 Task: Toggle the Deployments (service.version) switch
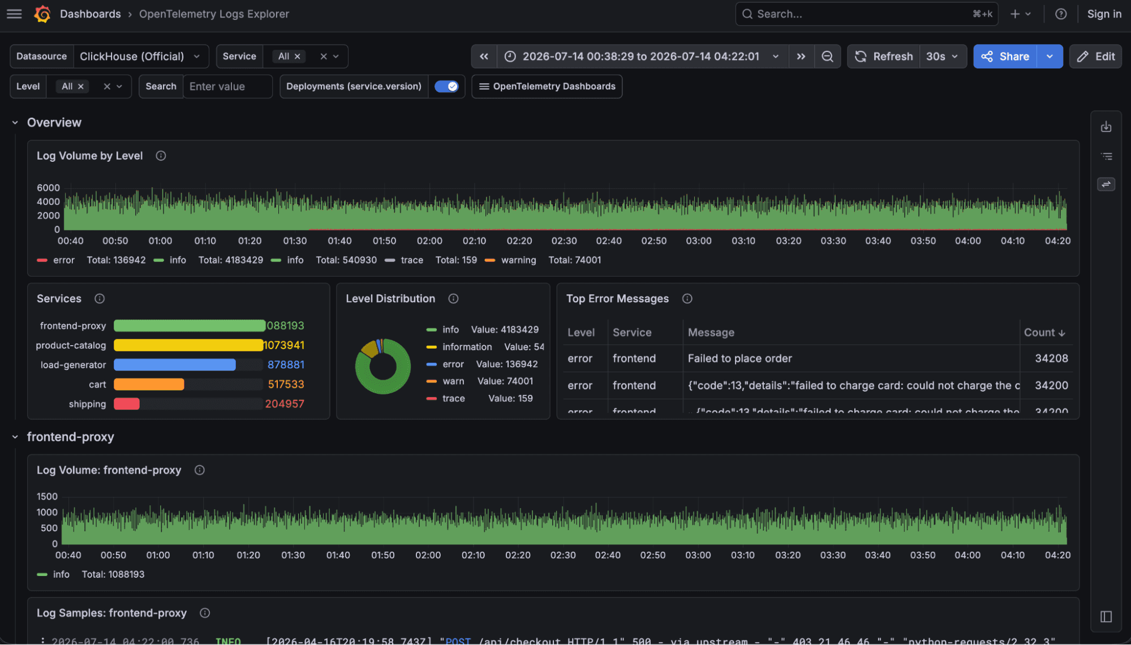446,87
